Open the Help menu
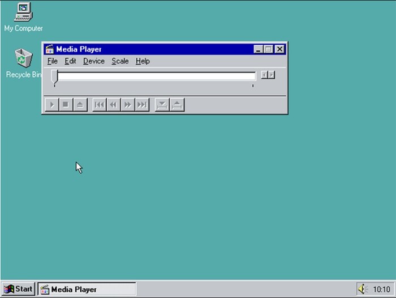The height and width of the screenshot is (298, 396). (x=143, y=61)
